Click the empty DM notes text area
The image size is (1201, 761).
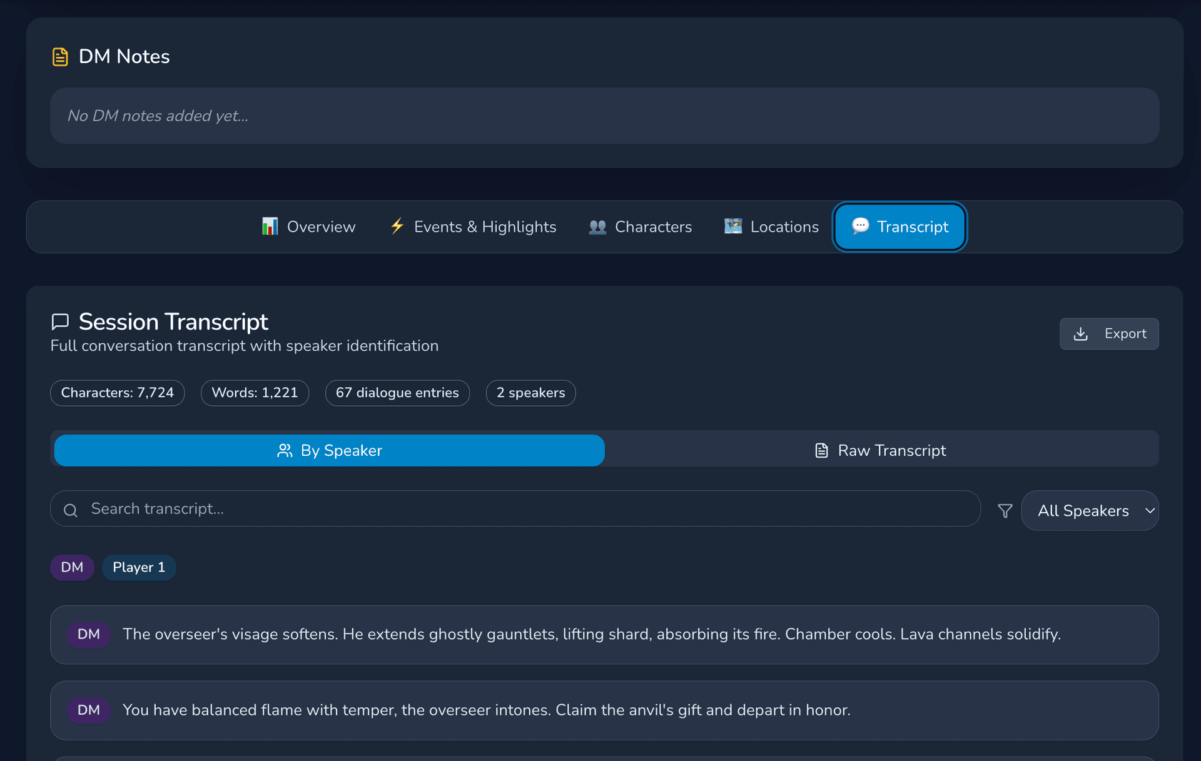click(x=604, y=116)
